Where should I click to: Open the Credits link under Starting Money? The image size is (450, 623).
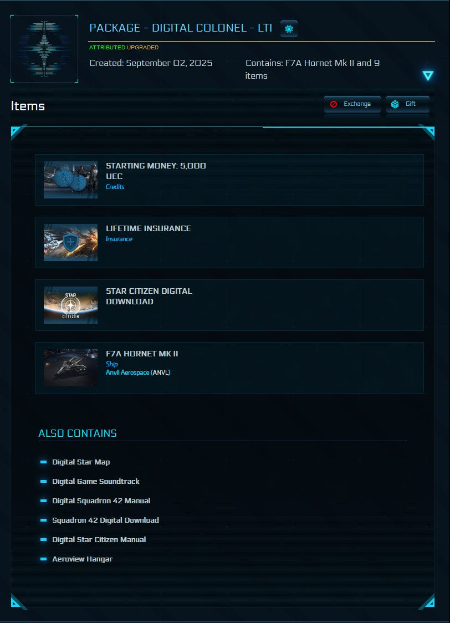[115, 187]
